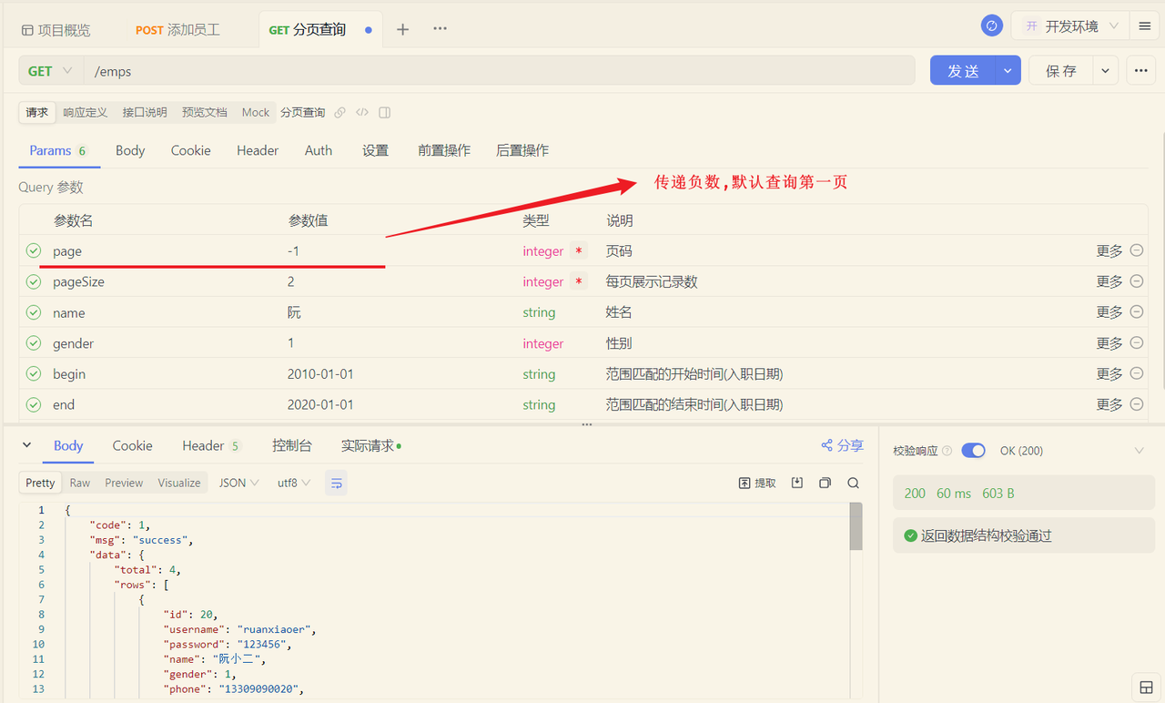Copy response body with copy icon
Screen dimensions: 1165x703
(825, 484)
